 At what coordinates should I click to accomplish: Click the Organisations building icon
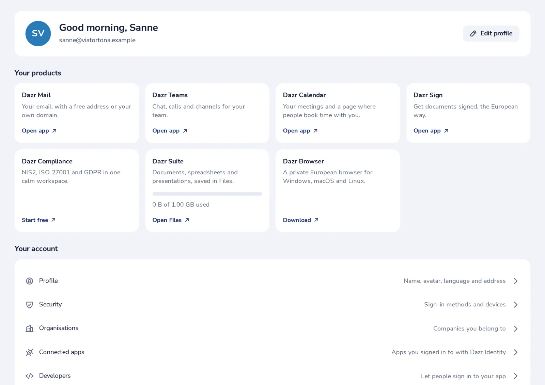pyautogui.click(x=30, y=328)
